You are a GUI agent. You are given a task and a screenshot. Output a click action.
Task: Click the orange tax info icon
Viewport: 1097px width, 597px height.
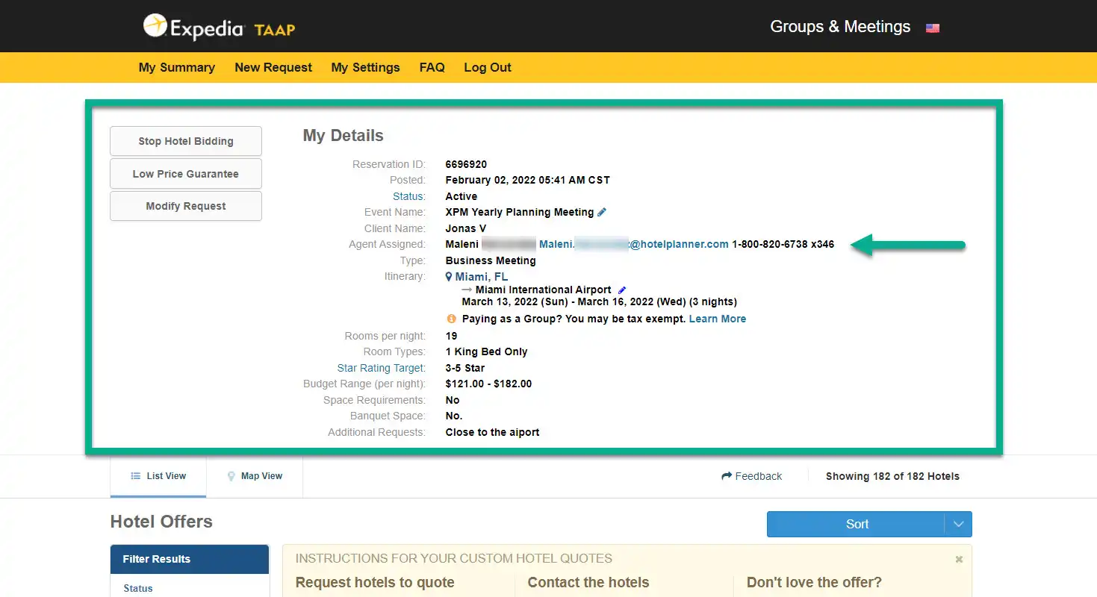(x=451, y=319)
